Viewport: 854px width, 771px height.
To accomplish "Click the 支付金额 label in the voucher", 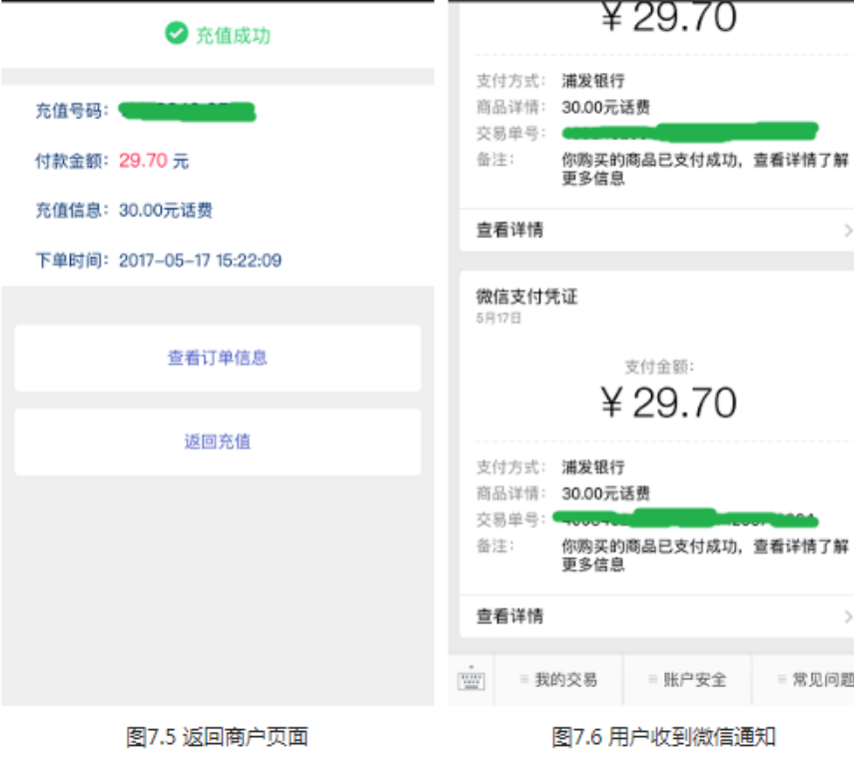I will tap(659, 367).
